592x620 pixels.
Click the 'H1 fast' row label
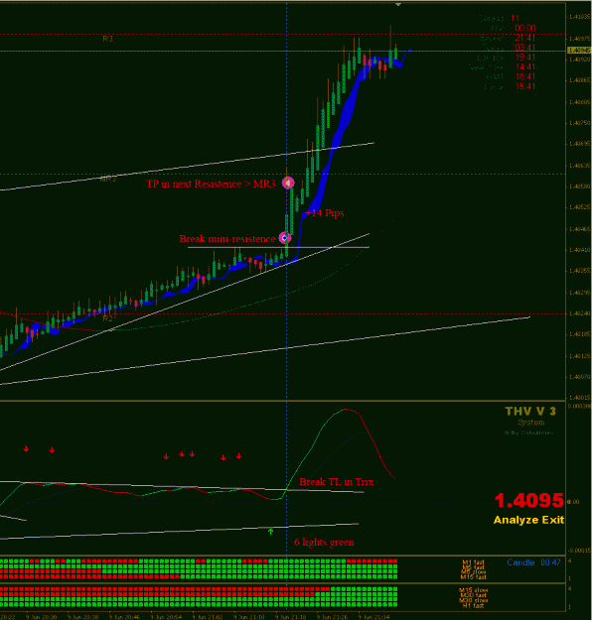click(473, 605)
